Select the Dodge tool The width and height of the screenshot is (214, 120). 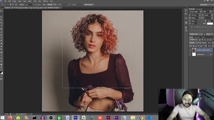point(1,49)
